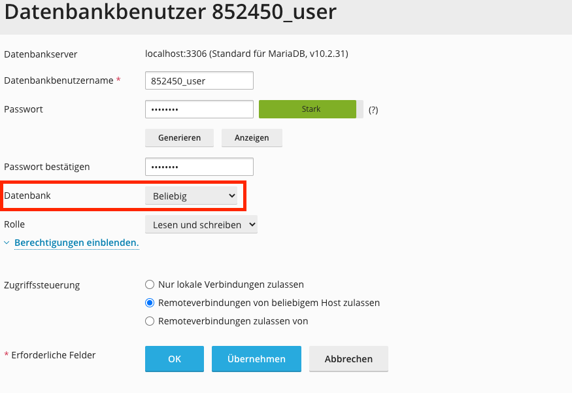Expand the 'Berechtigungen einblenden' link
572x393 pixels.
pos(76,243)
